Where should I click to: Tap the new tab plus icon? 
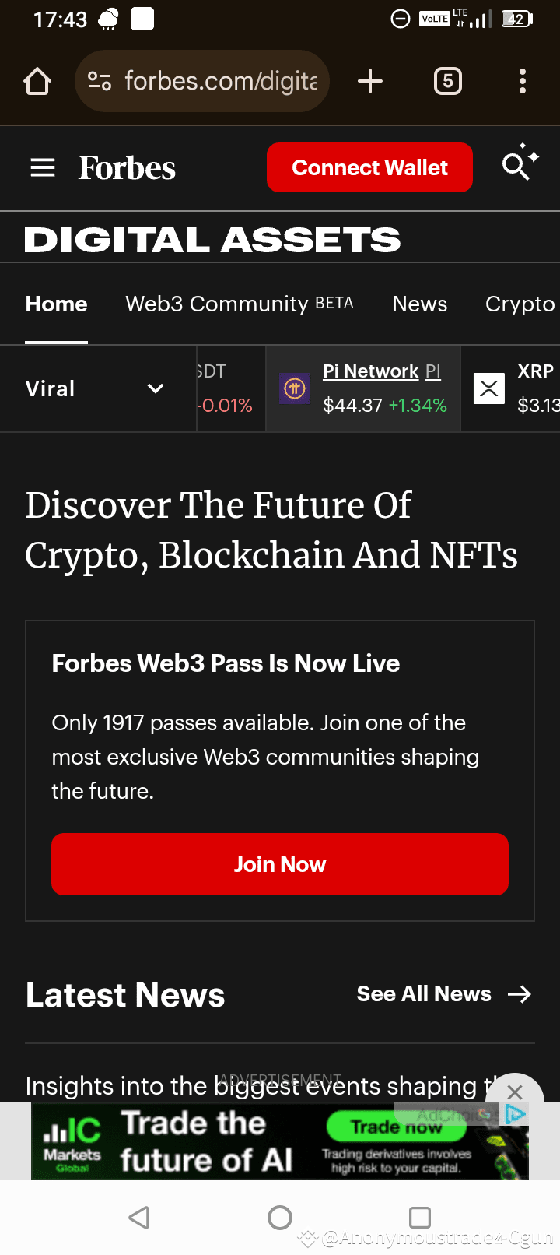tap(370, 81)
